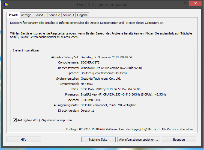Viewport: 204px width, 150px height.
Task: Click the Prozessor label
Action: click(x=72, y=94)
